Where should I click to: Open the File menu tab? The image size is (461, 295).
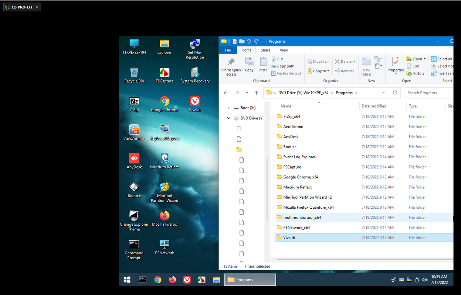(228, 50)
